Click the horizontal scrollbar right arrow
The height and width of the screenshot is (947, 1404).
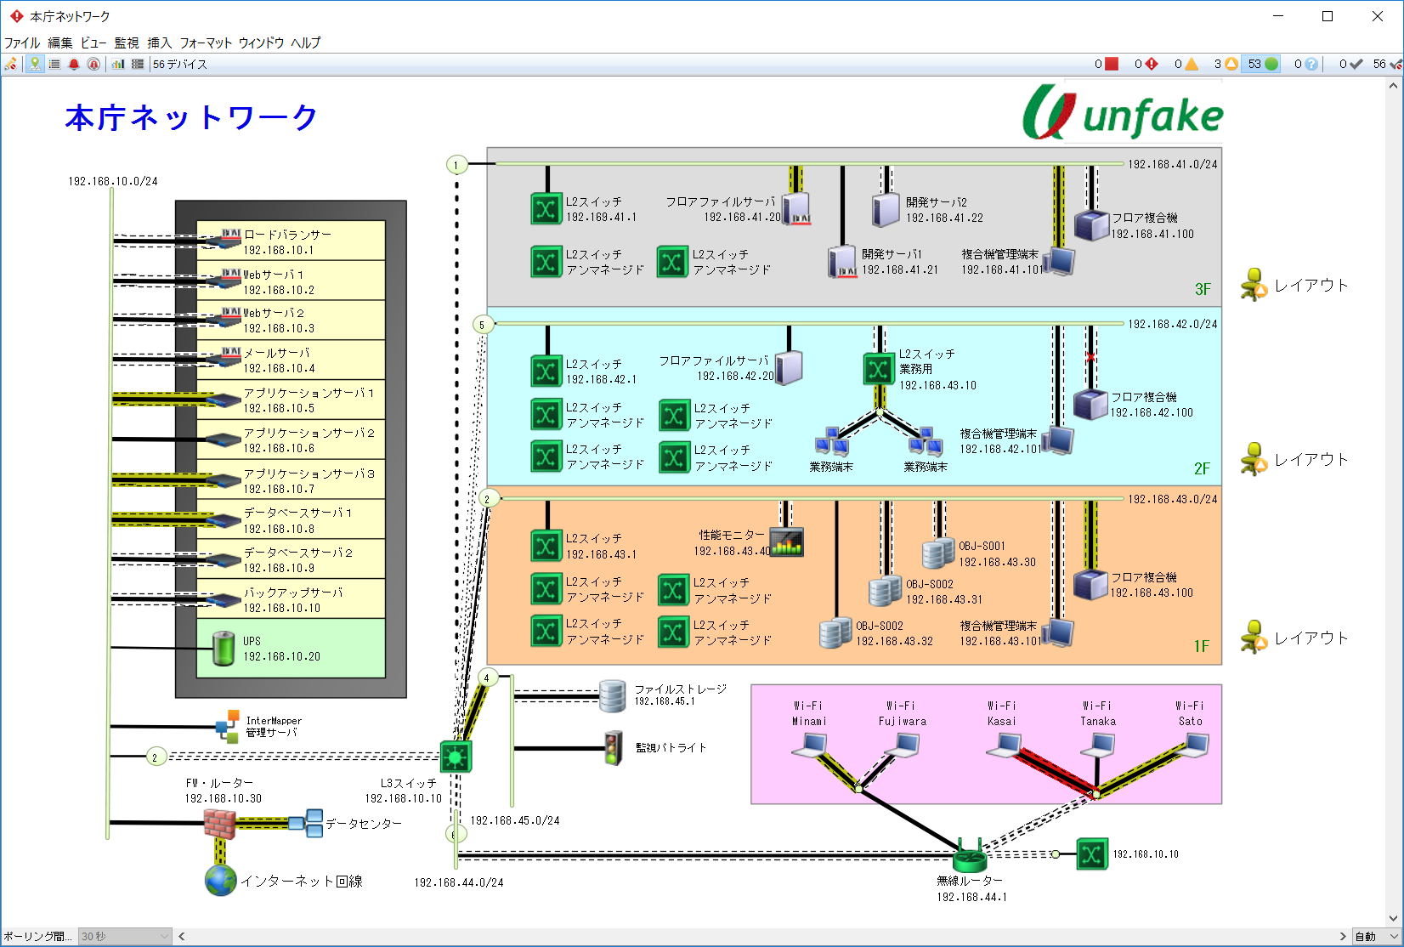click(x=1343, y=936)
